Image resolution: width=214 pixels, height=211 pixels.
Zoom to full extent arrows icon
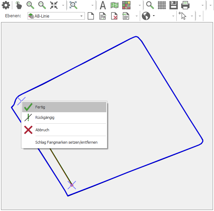(54, 5)
